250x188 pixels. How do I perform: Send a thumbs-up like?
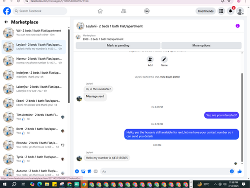pyautogui.click(x=239, y=172)
